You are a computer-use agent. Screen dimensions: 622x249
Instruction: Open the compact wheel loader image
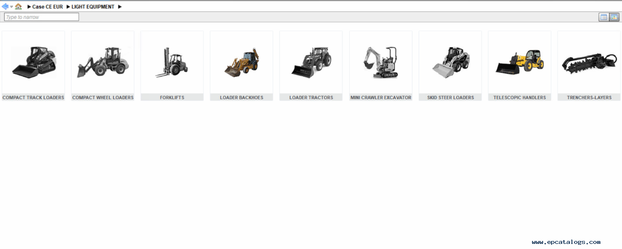click(103, 62)
